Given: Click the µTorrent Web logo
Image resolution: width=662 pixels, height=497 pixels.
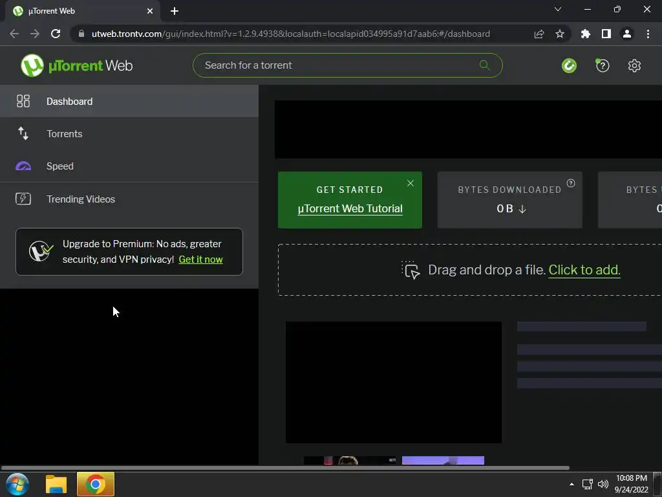Looking at the screenshot, I should (x=77, y=65).
